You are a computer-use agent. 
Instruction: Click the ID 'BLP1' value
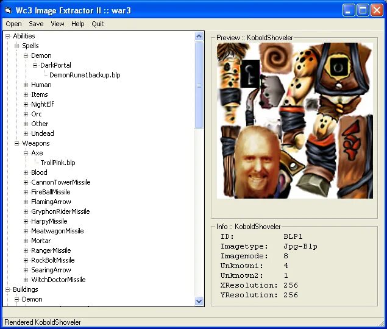[x=293, y=236]
